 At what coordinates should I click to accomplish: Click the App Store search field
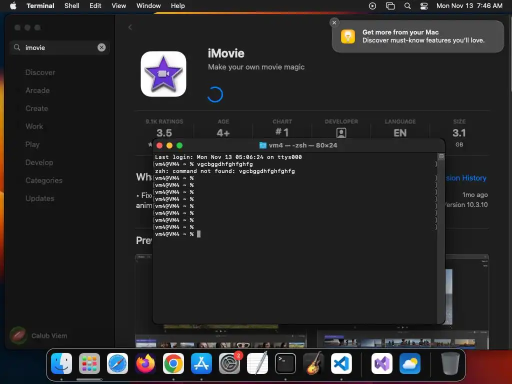point(59,47)
